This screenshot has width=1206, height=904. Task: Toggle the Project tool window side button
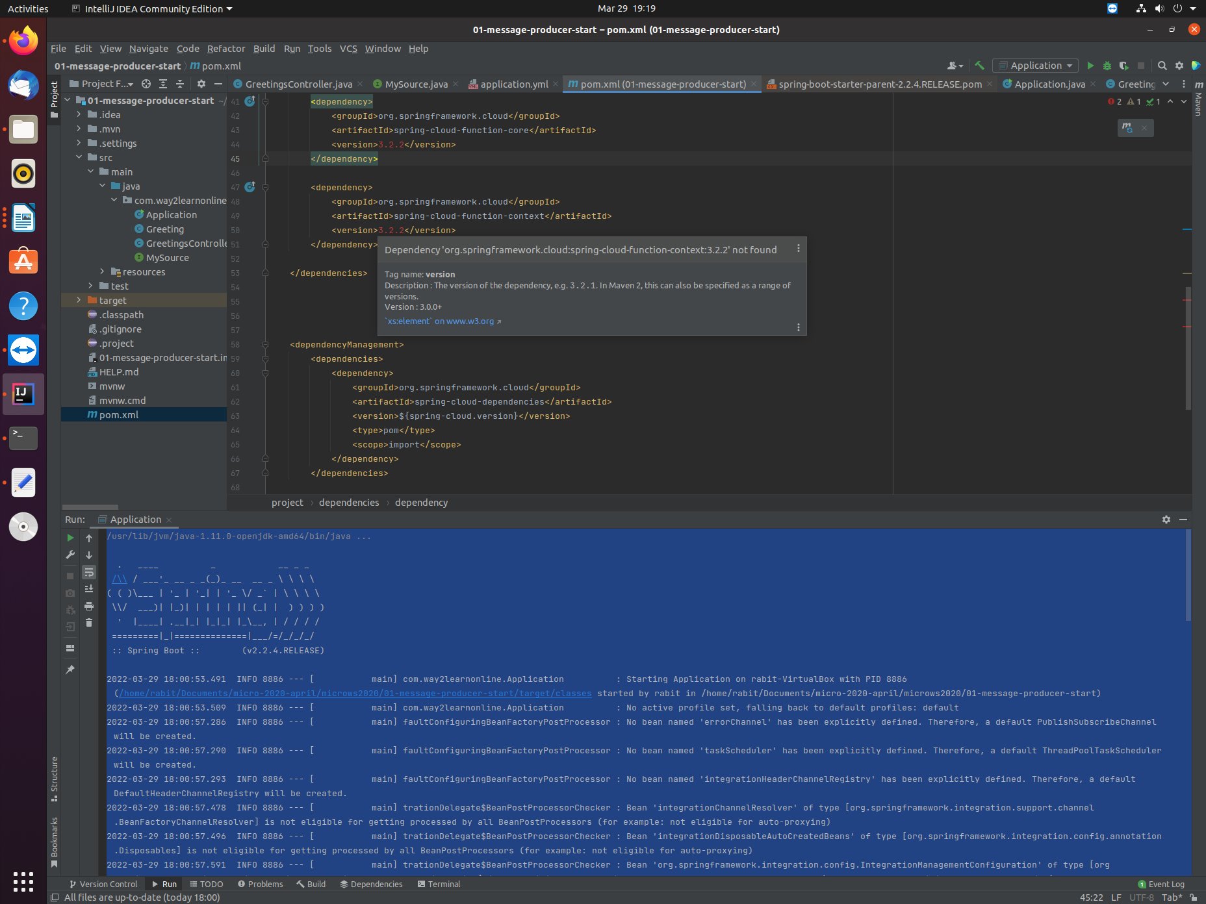tap(54, 99)
